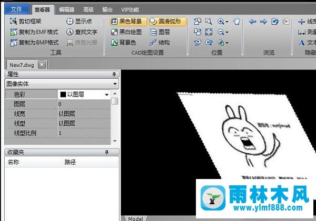
Task: Click the disabled 修剪光栅 tool
Action: [82, 43]
